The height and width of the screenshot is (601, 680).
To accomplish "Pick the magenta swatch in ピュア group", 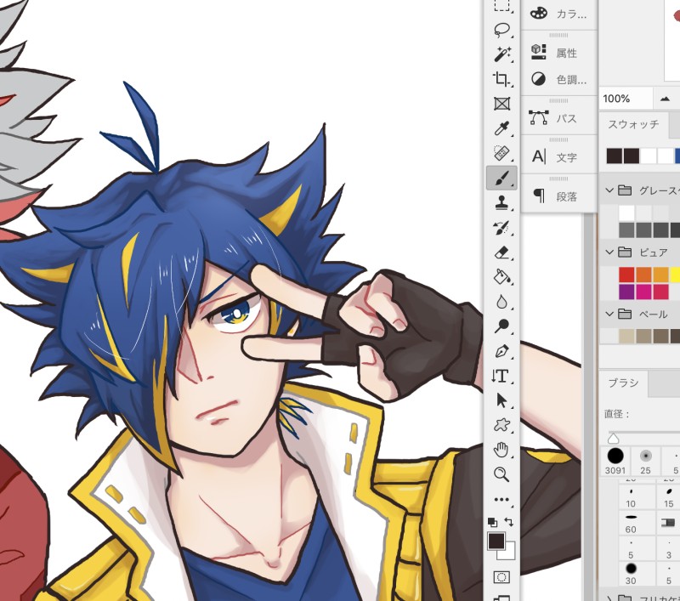I will point(644,292).
